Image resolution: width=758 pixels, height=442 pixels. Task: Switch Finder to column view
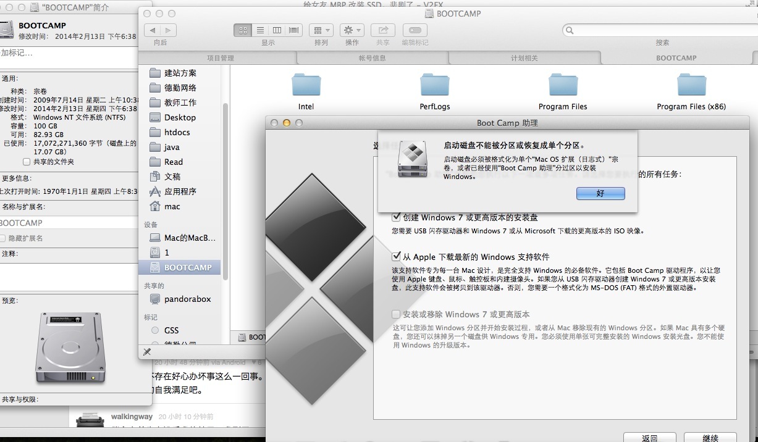(277, 30)
